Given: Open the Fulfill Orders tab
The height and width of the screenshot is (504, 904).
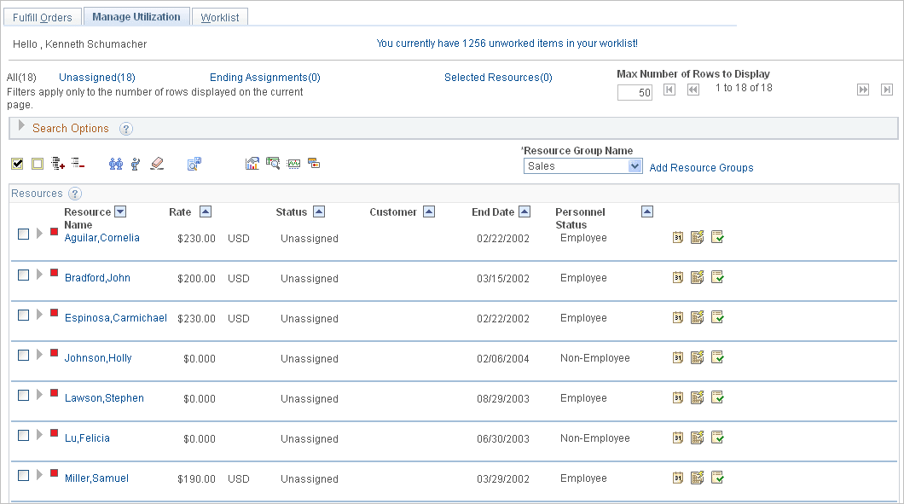Looking at the screenshot, I should (42, 15).
